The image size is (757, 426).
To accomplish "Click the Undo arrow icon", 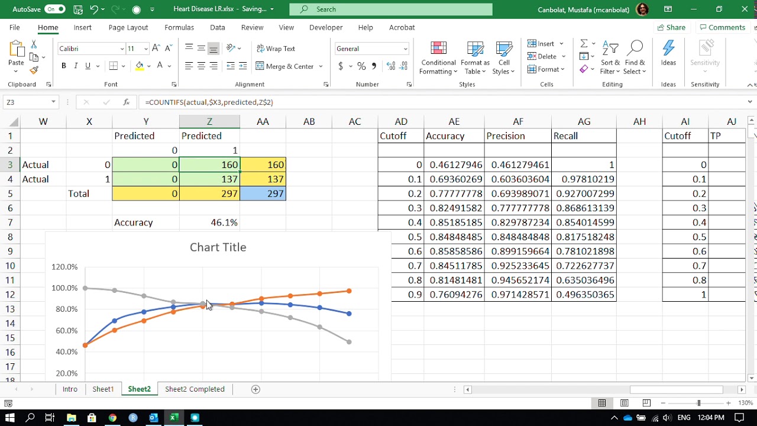I will pos(94,9).
